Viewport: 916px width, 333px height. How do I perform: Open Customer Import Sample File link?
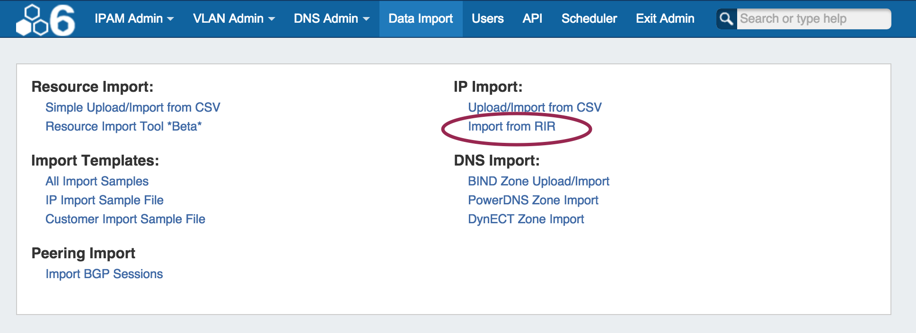coord(125,219)
